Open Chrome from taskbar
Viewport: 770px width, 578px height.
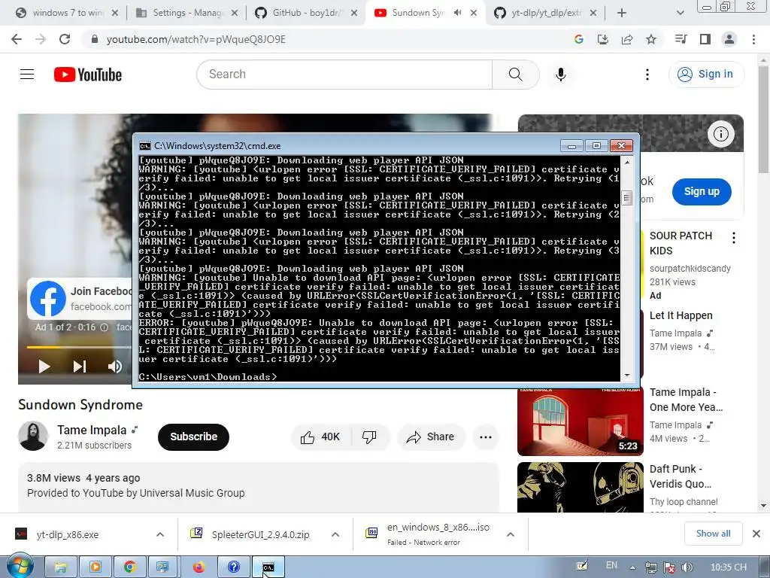tap(129, 567)
